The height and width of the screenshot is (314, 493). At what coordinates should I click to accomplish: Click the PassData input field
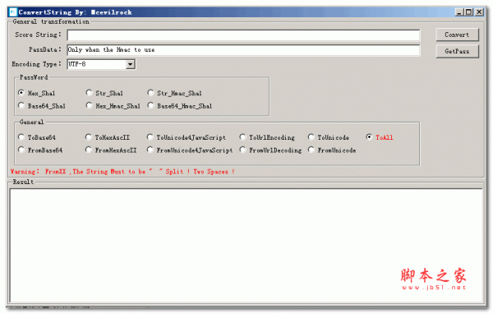tap(243, 50)
